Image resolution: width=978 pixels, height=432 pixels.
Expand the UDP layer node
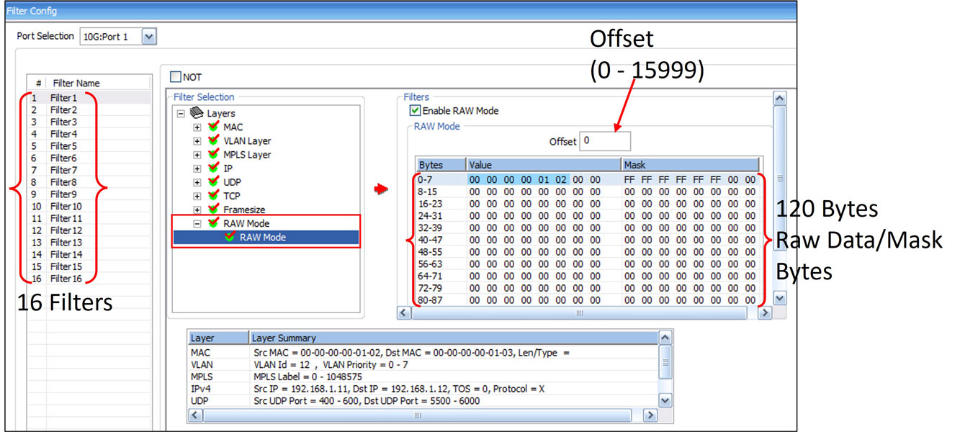pos(197,182)
